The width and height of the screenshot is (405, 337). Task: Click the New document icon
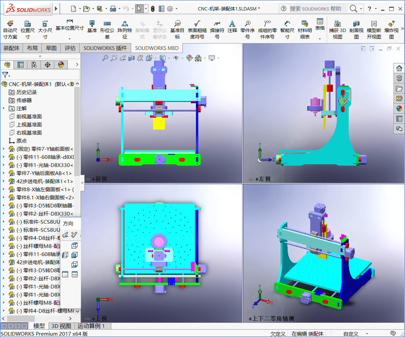click(x=73, y=8)
